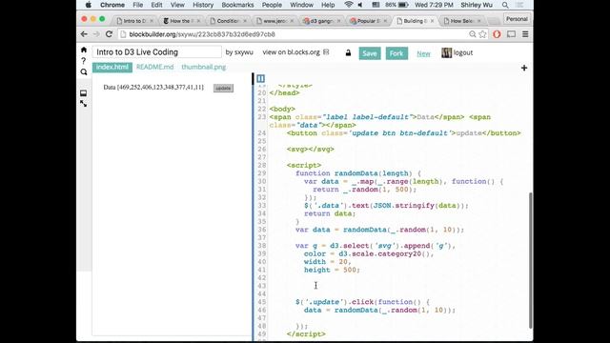610x343 pixels.
Task: Go forward with the Chrome forward arrow
Action: click(x=96, y=34)
